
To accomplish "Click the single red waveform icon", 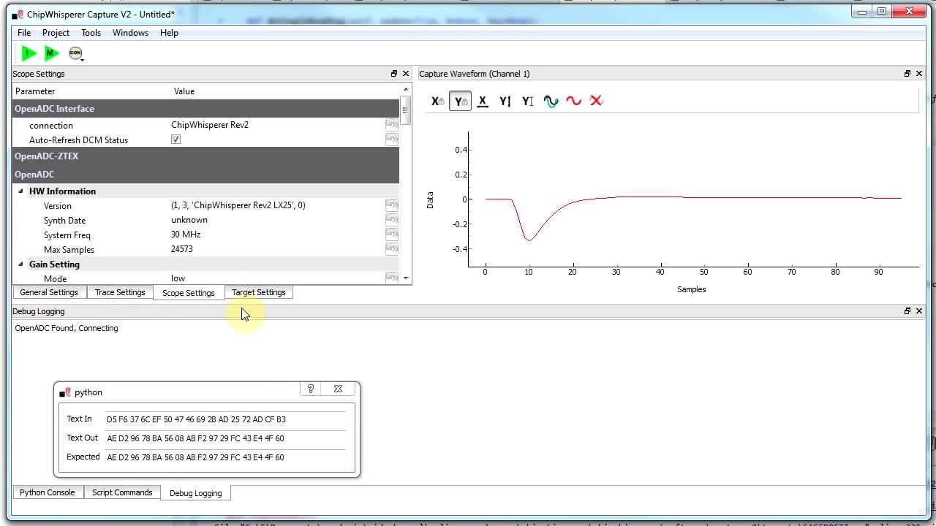I will coord(573,102).
